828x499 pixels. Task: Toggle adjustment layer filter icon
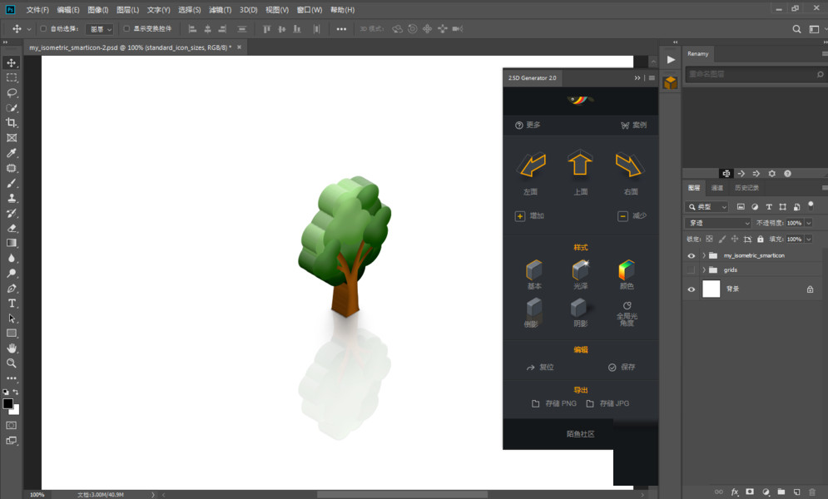coord(755,207)
